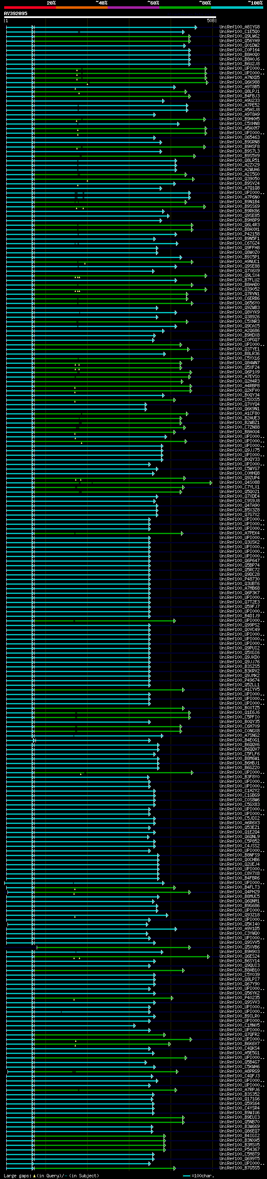Viewport: 267px width, 1179px height.
Task: Select hit UniRef100_Q3USK2
Action: pos(239,542)
